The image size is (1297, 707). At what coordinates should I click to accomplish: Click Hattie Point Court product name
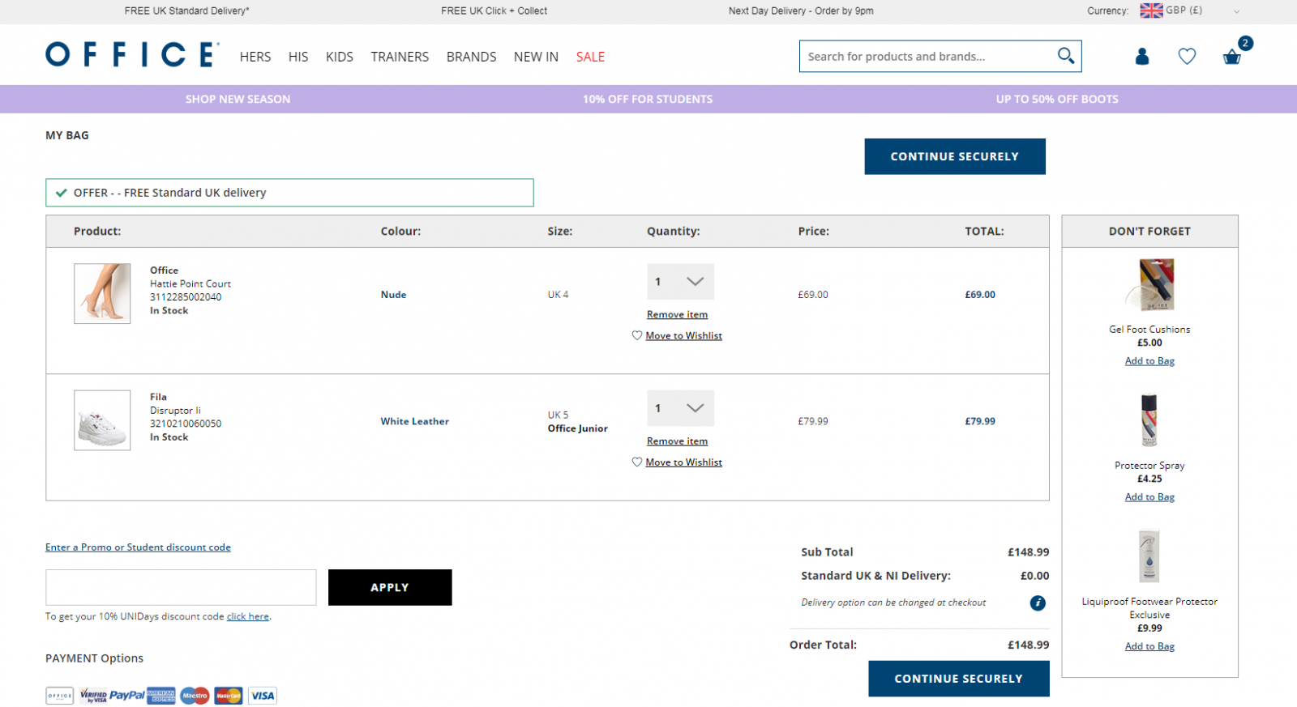coord(190,283)
